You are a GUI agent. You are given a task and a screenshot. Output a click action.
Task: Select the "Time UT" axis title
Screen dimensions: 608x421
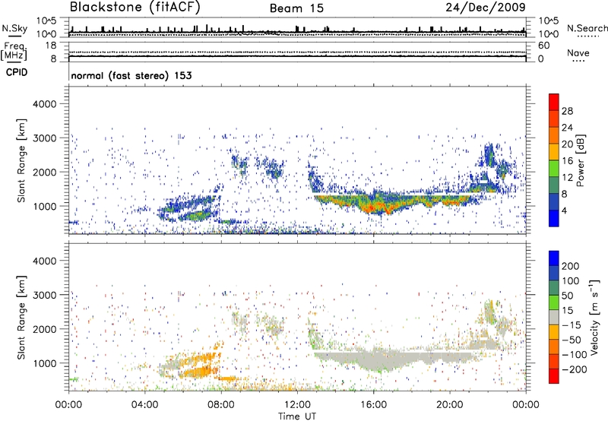pos(297,416)
